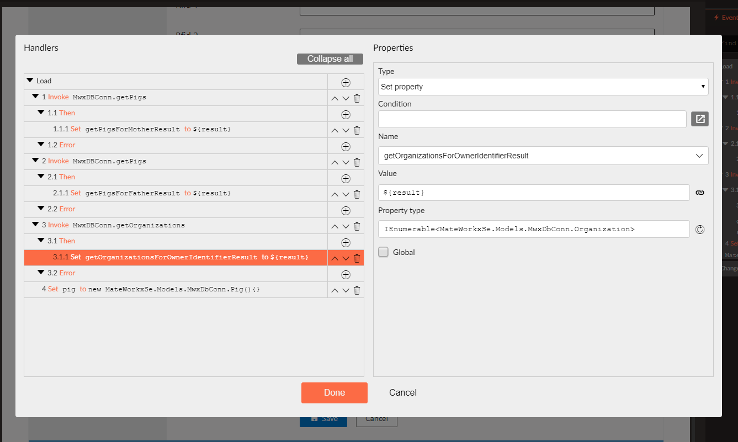The height and width of the screenshot is (442, 738).
Task: Open the Condition expression editor icon
Action: pos(700,119)
